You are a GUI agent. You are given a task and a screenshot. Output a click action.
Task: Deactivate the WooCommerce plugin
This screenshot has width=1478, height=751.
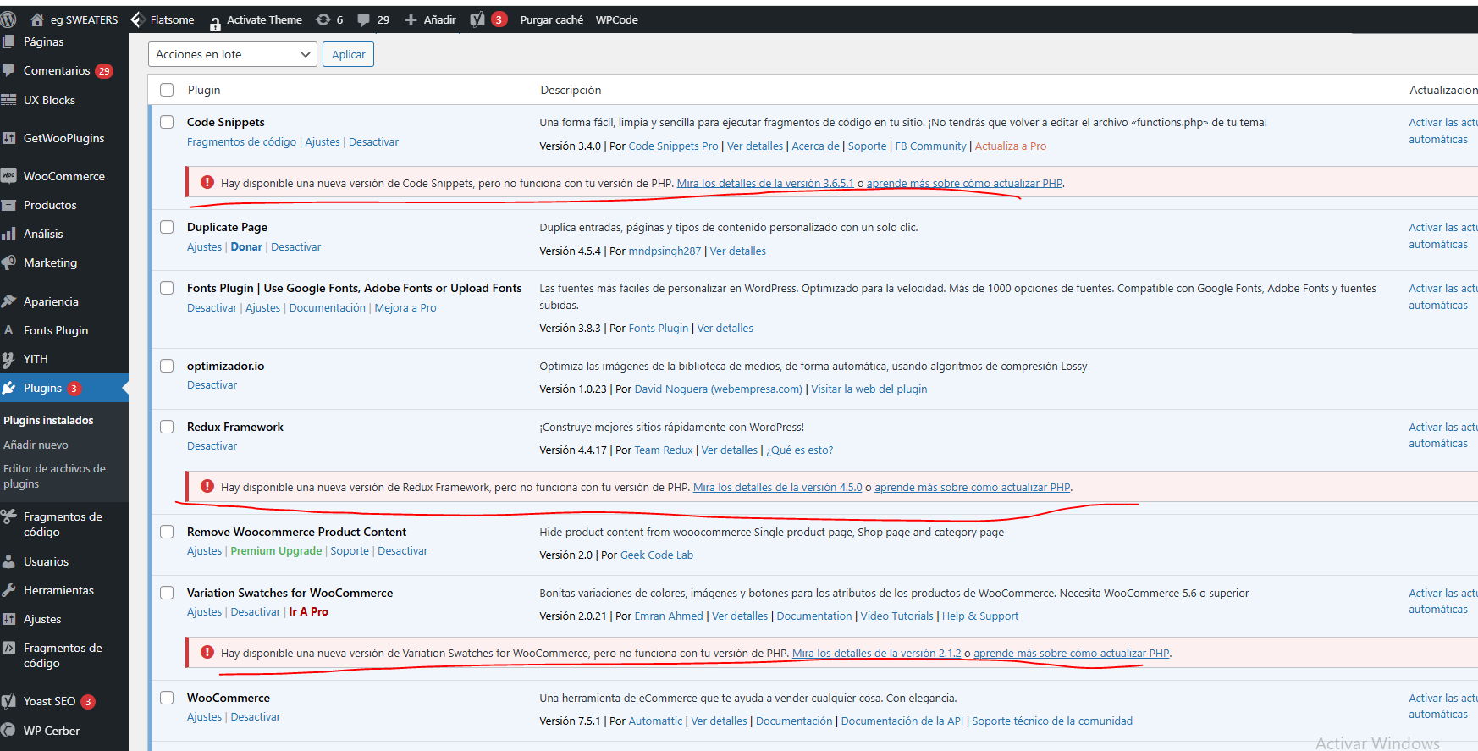256,717
